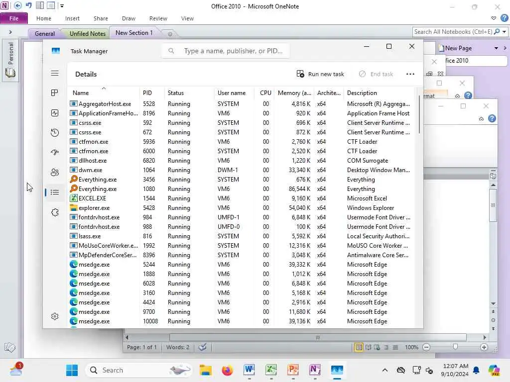Open the three-dot more options menu in Task Manager
510x382 pixels.
tap(410, 74)
